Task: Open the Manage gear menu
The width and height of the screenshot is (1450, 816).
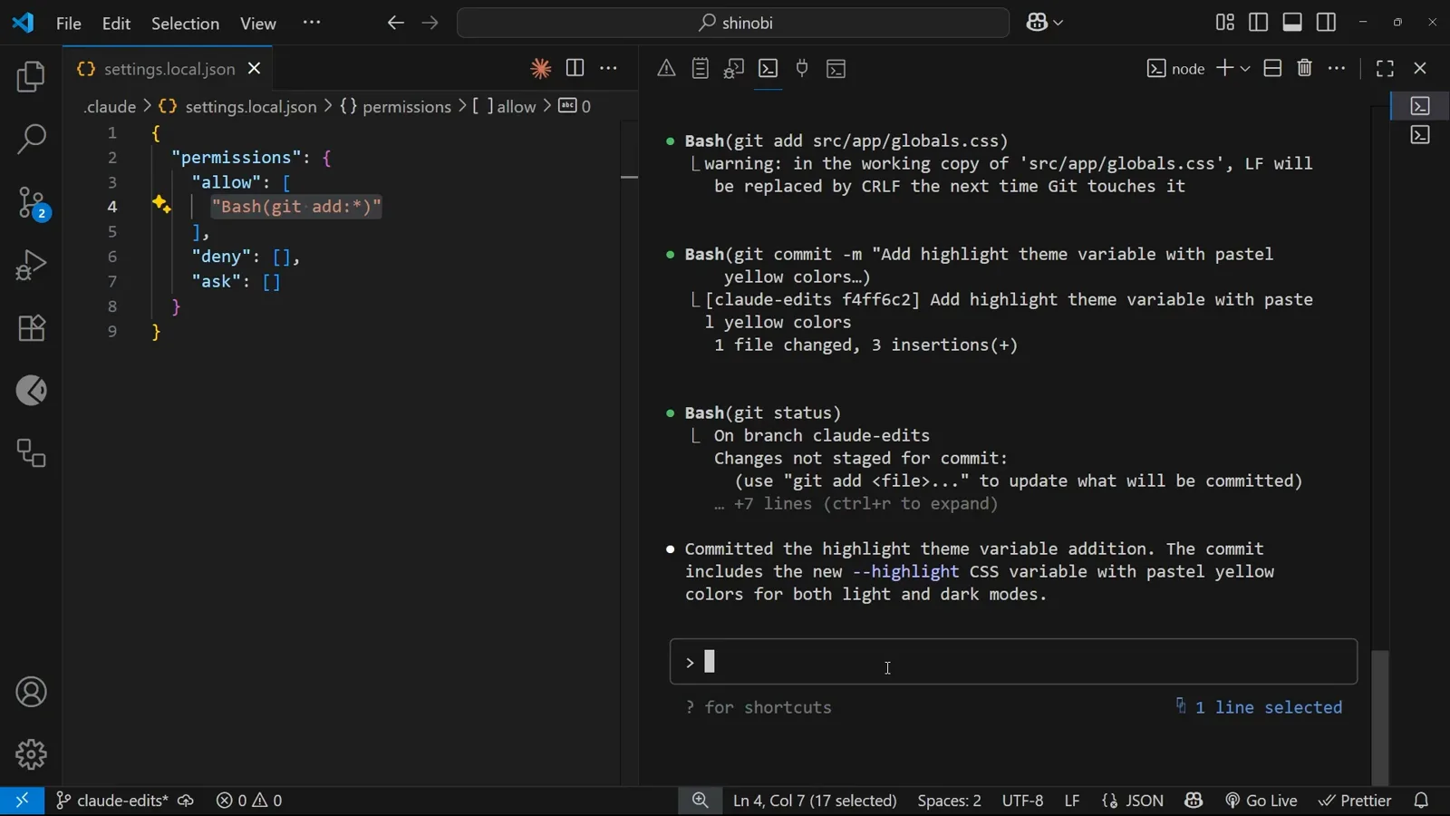Action: point(31,754)
